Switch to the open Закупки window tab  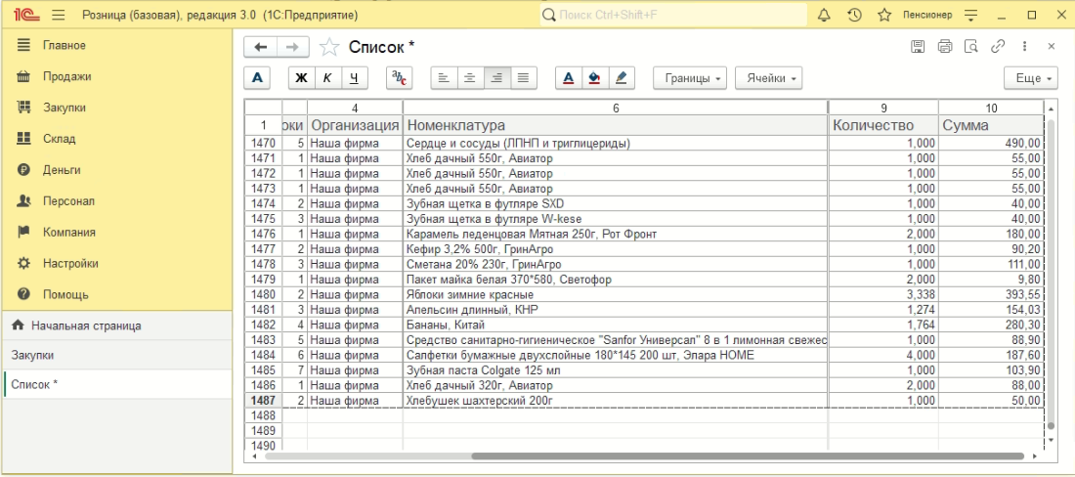116,355
